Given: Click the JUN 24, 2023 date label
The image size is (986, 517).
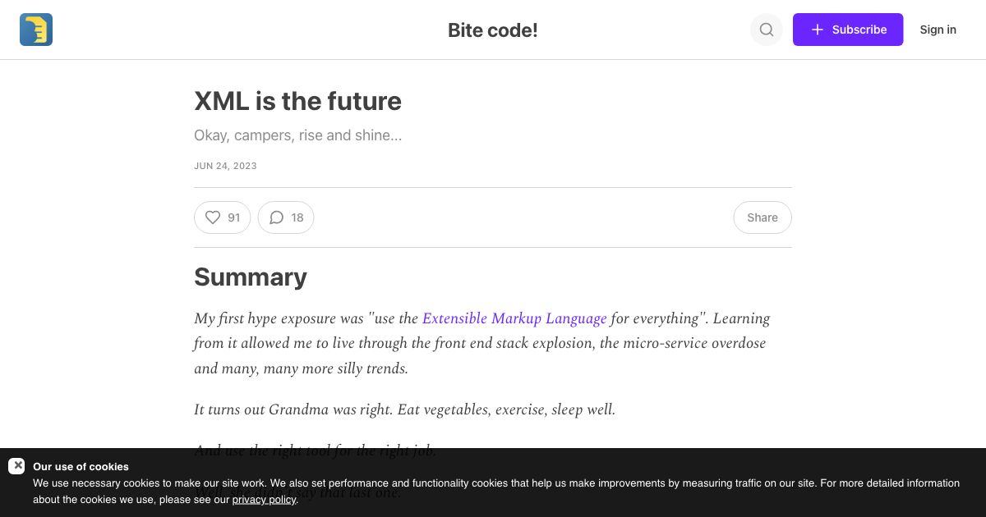Looking at the screenshot, I should [x=225, y=166].
